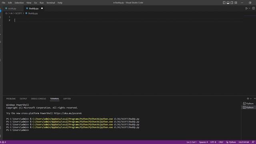256x144 pixels.
Task: Select the first Python terminal entry
Action: [248, 104]
